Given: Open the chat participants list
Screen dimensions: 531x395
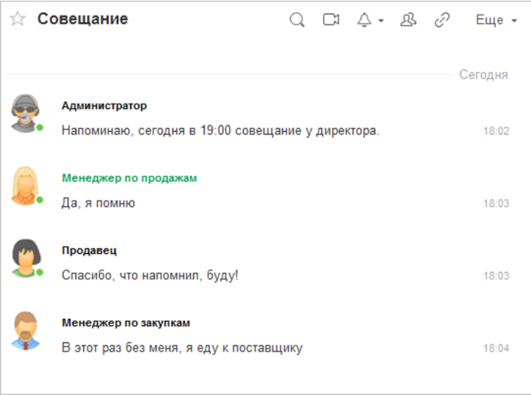Looking at the screenshot, I should click(409, 20).
